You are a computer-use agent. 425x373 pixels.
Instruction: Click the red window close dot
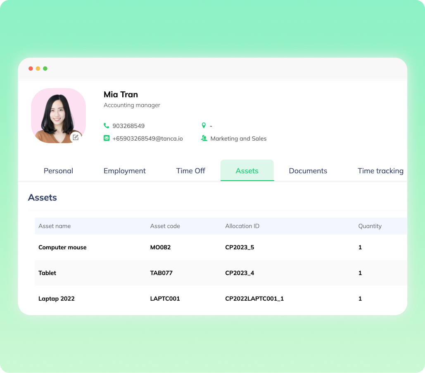point(31,69)
